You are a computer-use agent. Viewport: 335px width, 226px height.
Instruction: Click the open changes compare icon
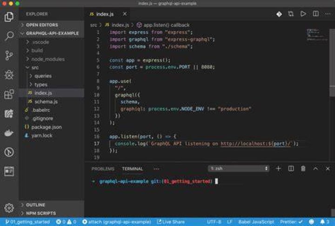(x=291, y=14)
